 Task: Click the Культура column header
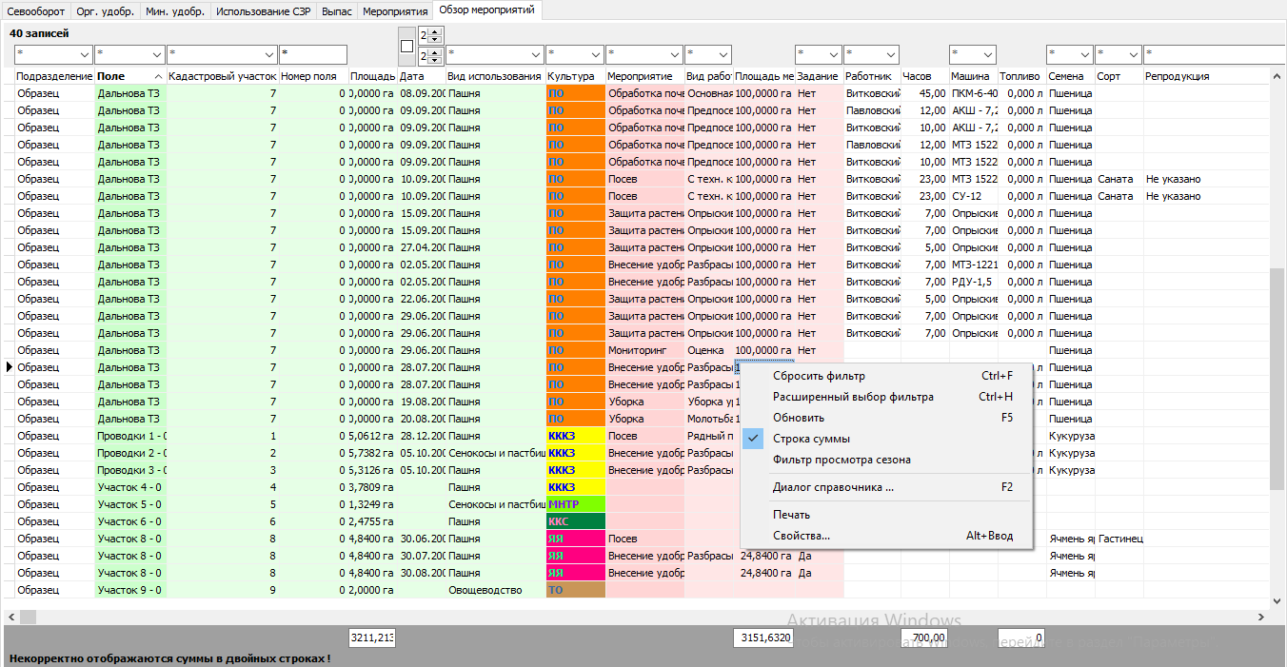pos(575,76)
